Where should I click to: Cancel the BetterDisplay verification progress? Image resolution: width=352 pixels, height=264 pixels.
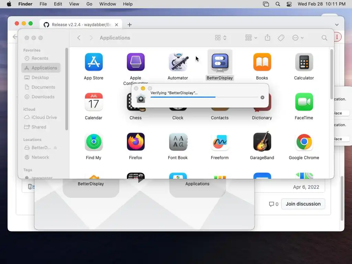pyautogui.click(x=262, y=97)
